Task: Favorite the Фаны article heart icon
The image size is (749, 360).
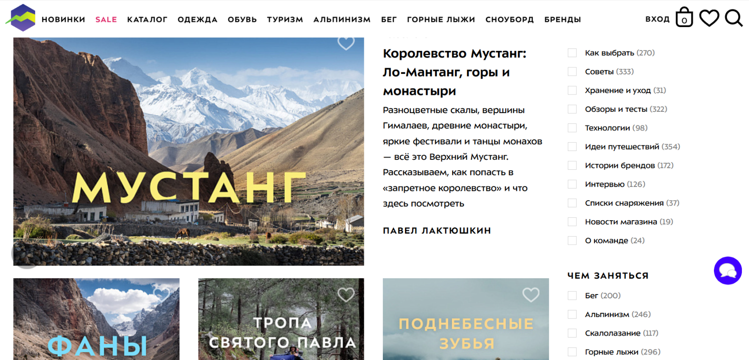Action: click(x=162, y=295)
